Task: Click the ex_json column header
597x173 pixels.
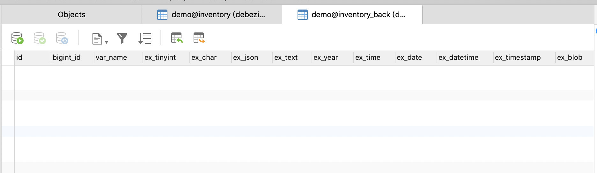Action: (246, 58)
